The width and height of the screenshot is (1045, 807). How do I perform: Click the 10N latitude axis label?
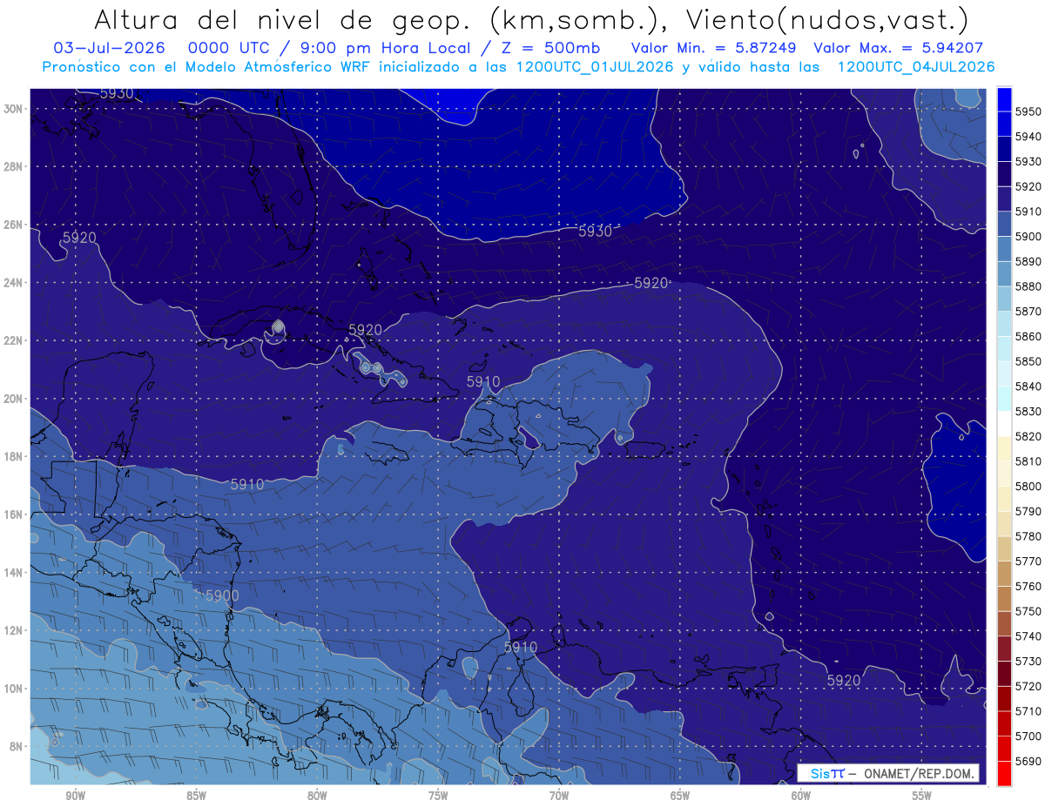[13, 689]
